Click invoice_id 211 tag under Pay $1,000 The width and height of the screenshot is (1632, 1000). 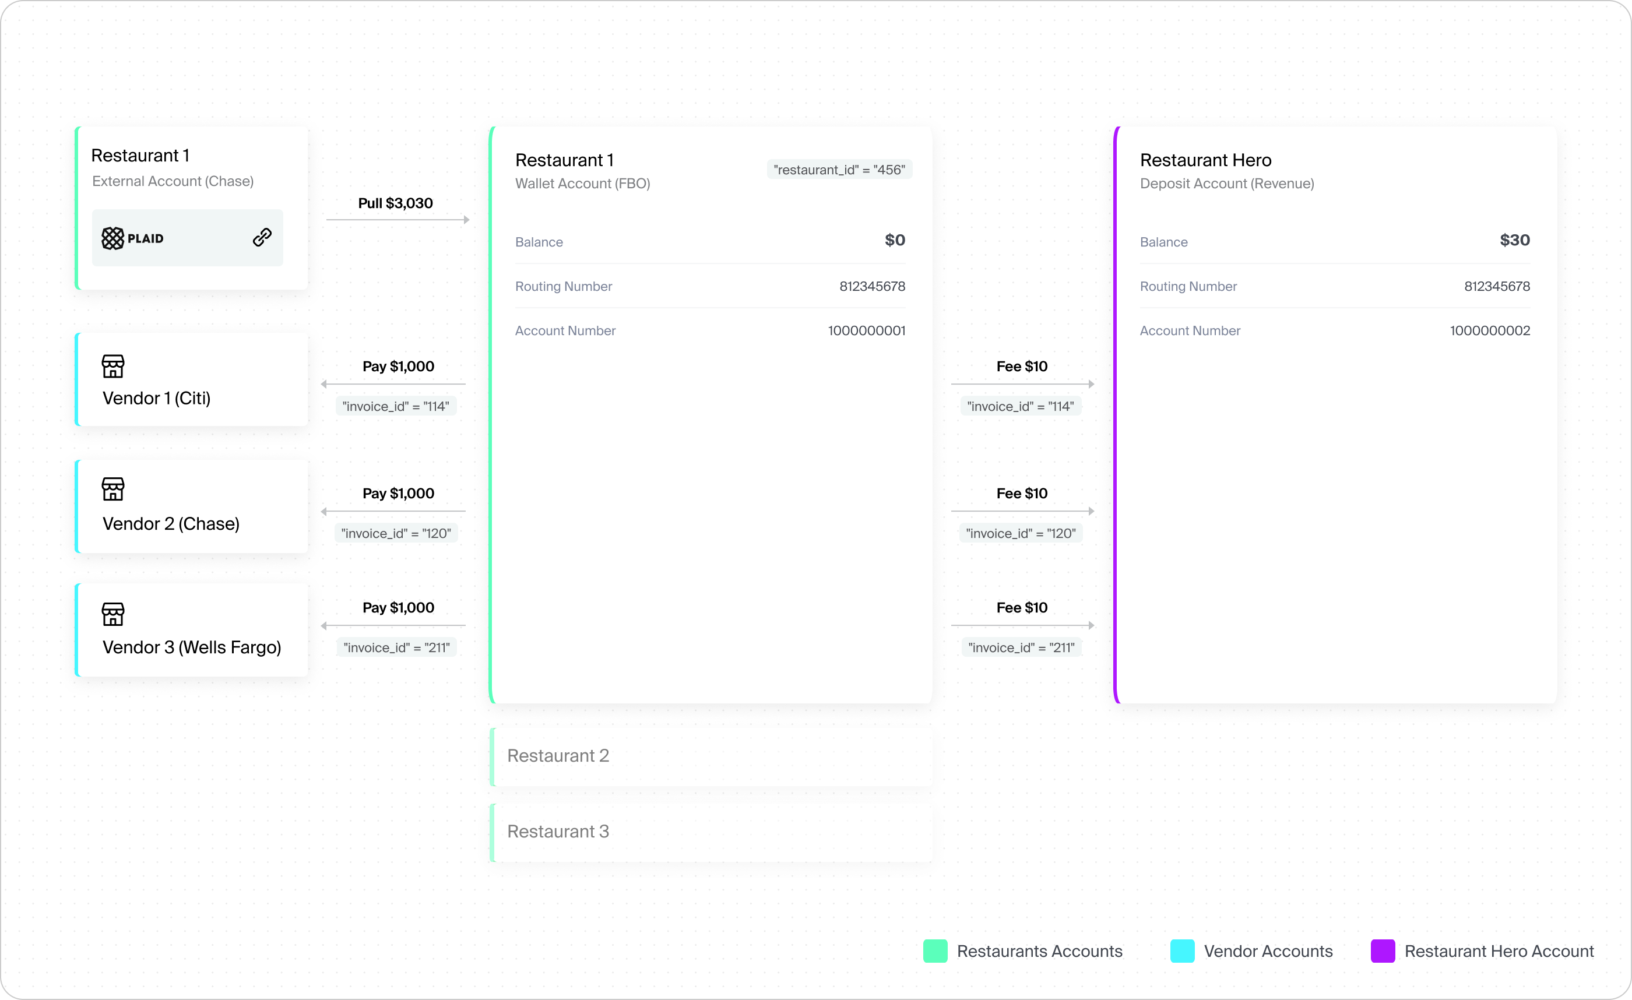pos(396,647)
